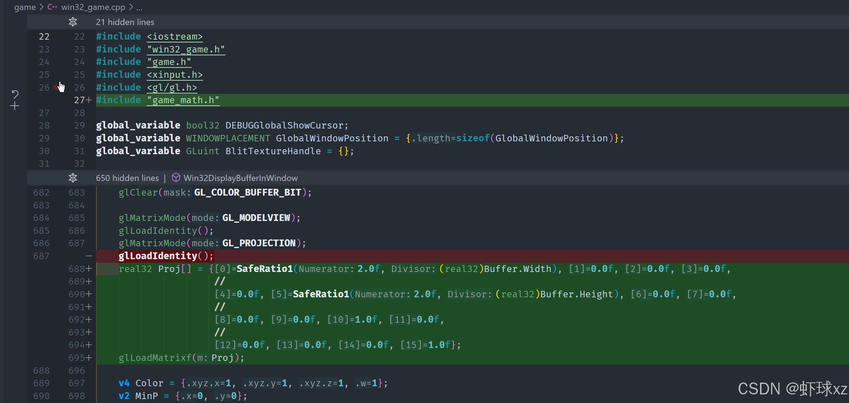
Task: Stage change with the plus gutter icon
Action: click(15, 106)
